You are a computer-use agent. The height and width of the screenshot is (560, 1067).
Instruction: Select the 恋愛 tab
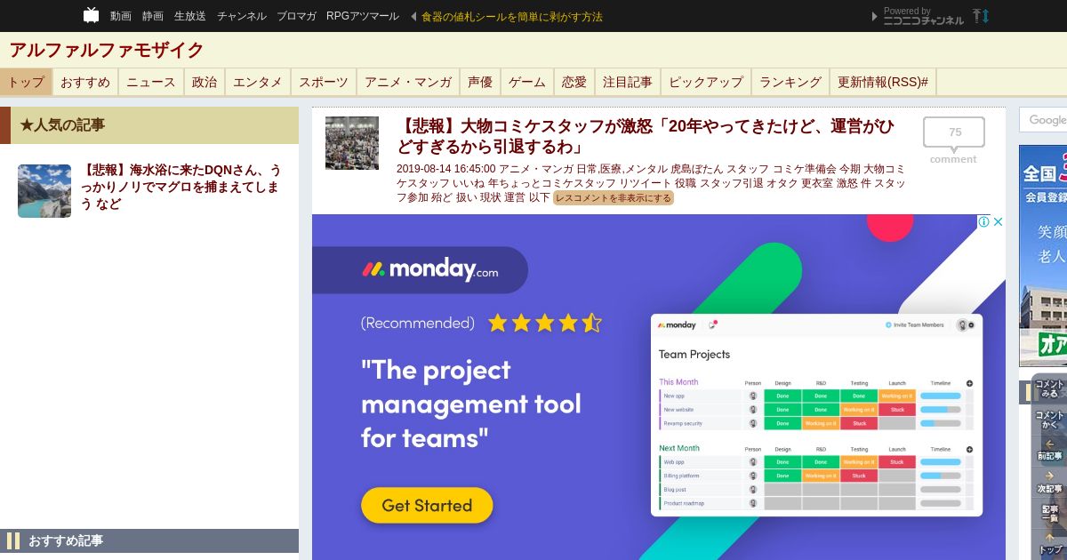tap(574, 82)
